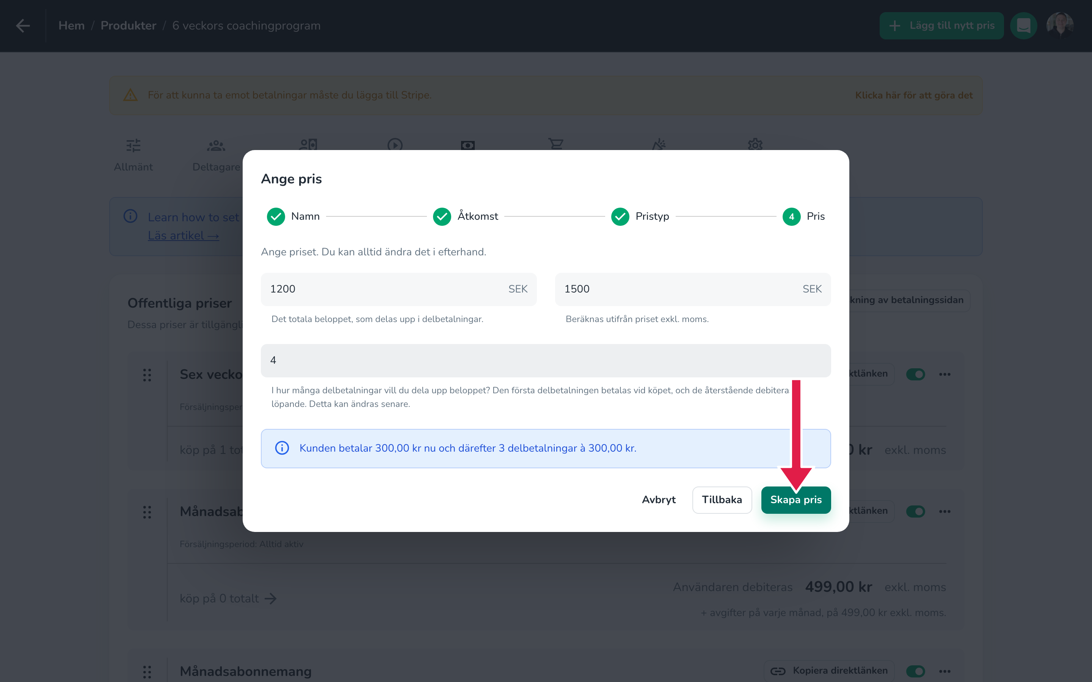The height and width of the screenshot is (682, 1092).
Task: Toggle bottom Månadsabonnemang active switch
Action: [916, 671]
